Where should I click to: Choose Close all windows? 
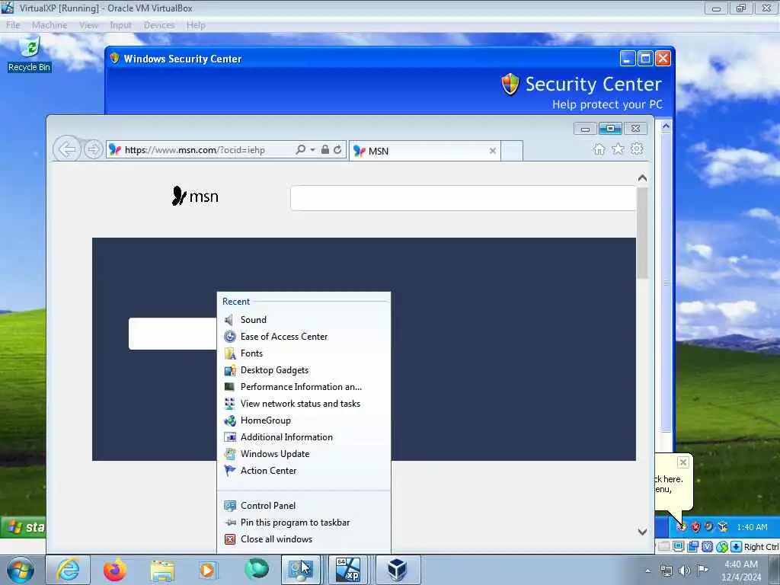tap(304, 539)
